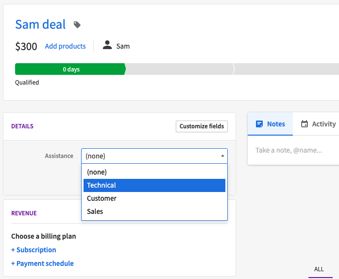339x279 pixels.
Task: Select the second pipeline stage segment
Action: pyautogui.click(x=180, y=69)
